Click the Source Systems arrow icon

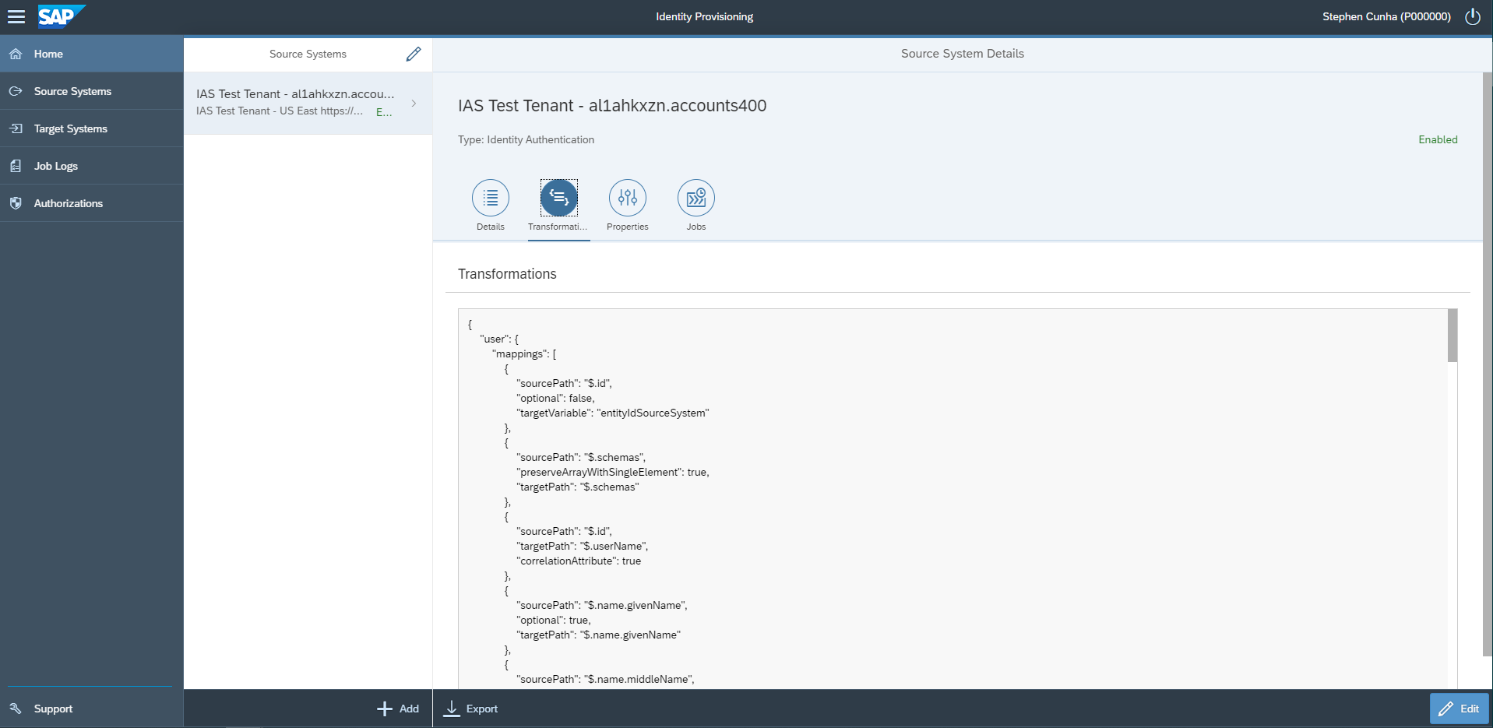(16, 91)
